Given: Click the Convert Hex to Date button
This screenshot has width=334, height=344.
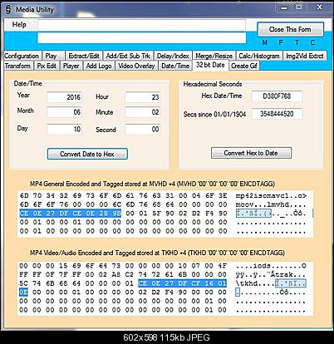Looking at the screenshot, I should [251, 153].
